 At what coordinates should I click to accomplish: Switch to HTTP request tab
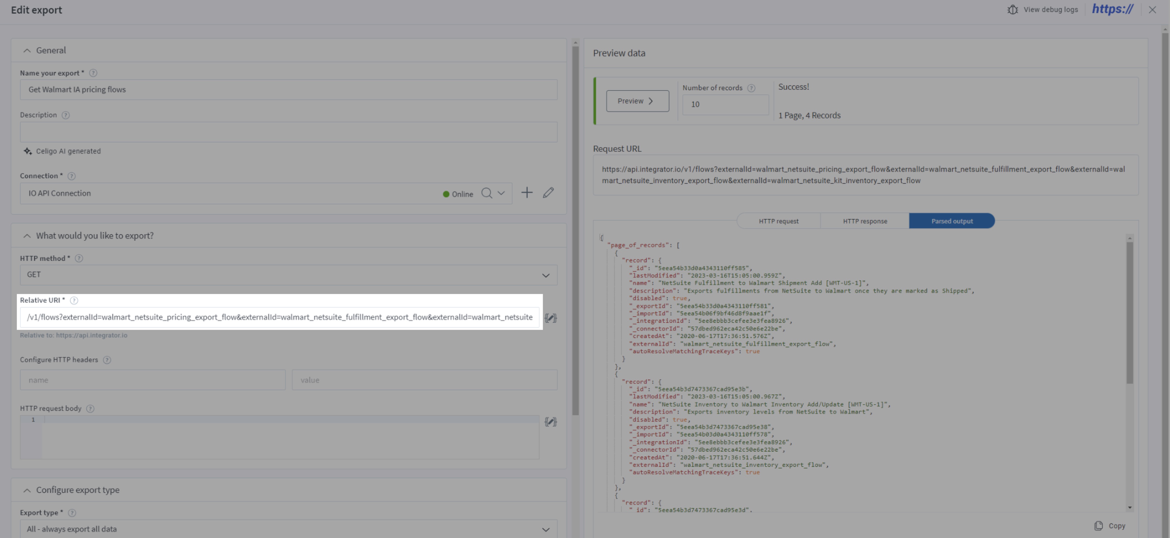click(778, 221)
